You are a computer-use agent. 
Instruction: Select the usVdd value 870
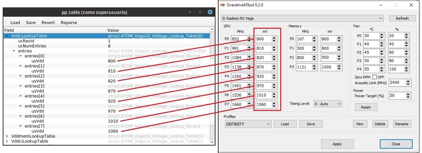click(112, 91)
